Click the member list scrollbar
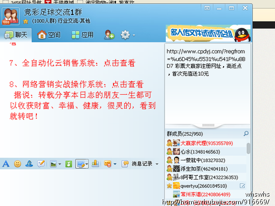The width and height of the screenshot is (275, 206). click(248, 149)
